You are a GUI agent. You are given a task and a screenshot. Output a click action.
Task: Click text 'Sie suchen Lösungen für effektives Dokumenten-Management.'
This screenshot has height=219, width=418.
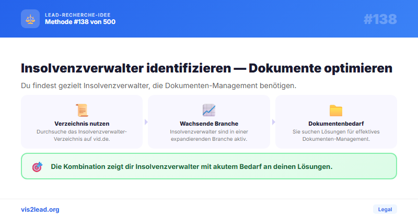(336, 135)
